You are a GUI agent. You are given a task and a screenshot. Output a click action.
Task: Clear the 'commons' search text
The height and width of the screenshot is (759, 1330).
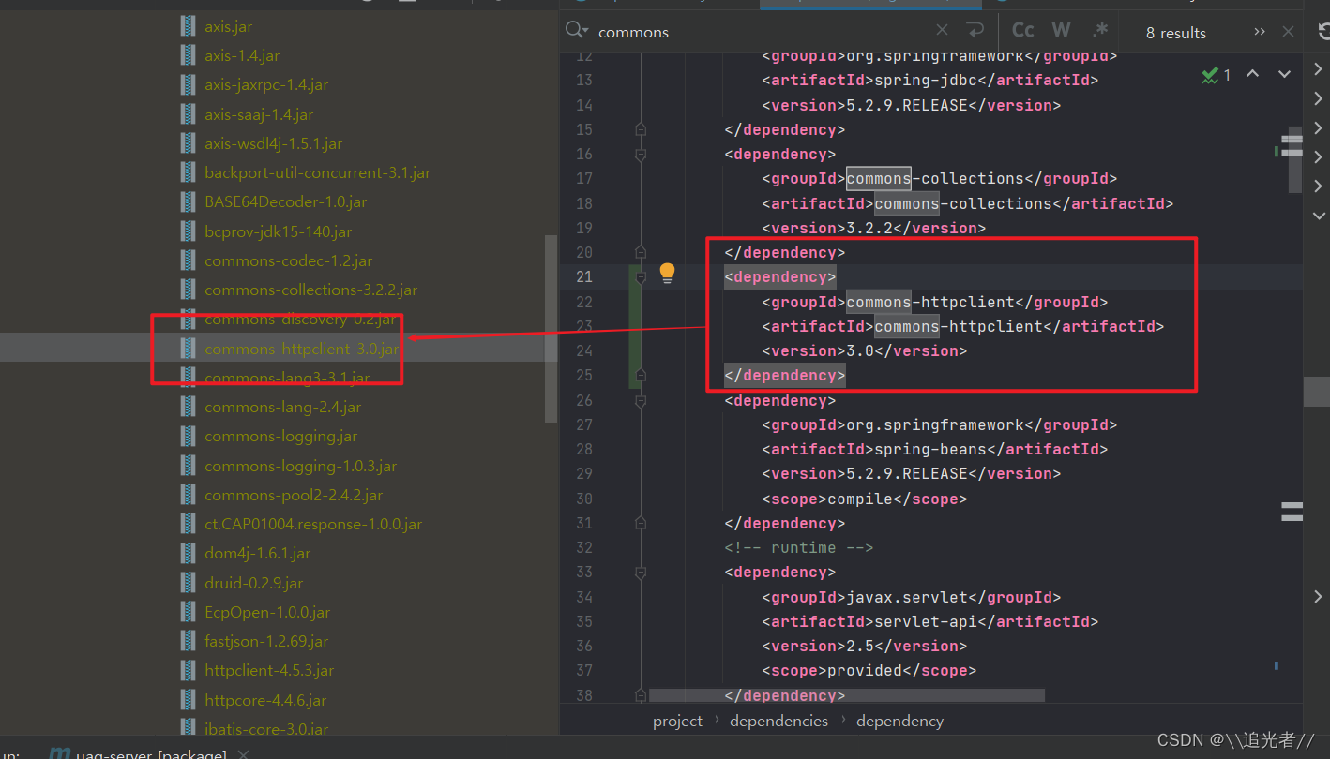(942, 31)
